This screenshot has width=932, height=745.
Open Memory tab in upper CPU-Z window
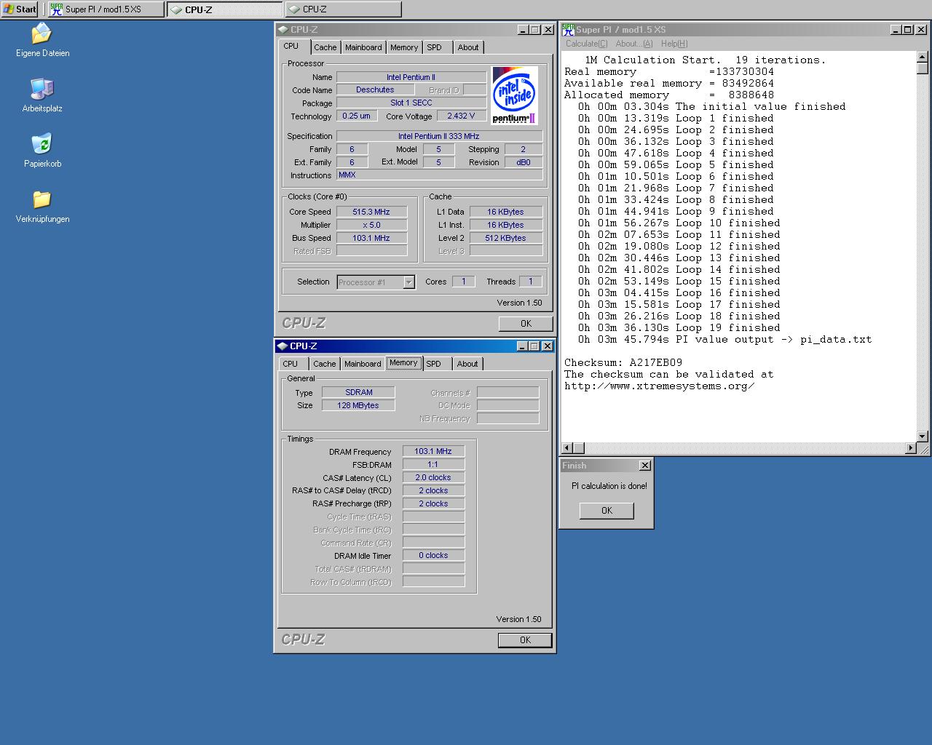(404, 47)
